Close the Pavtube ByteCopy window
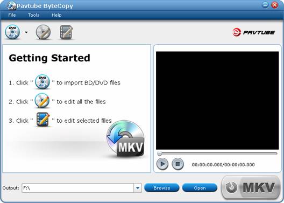Viewport: 284px width, 203px height. point(275,5)
